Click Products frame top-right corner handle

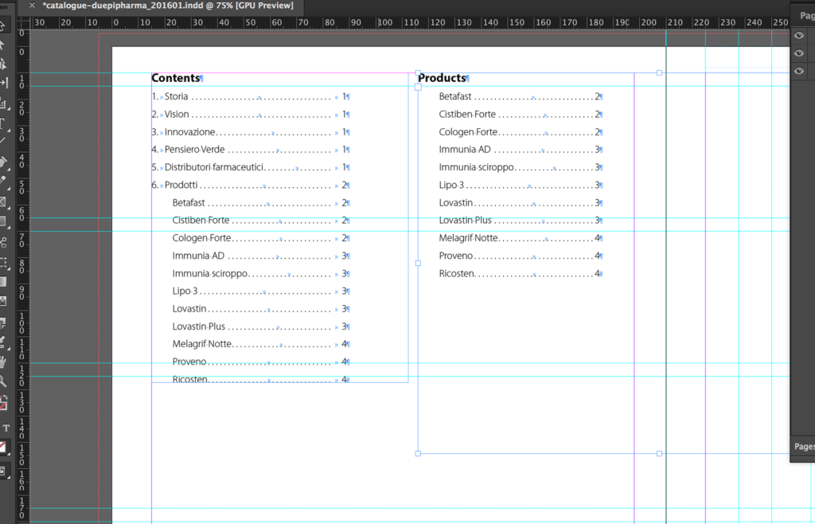pos(659,72)
